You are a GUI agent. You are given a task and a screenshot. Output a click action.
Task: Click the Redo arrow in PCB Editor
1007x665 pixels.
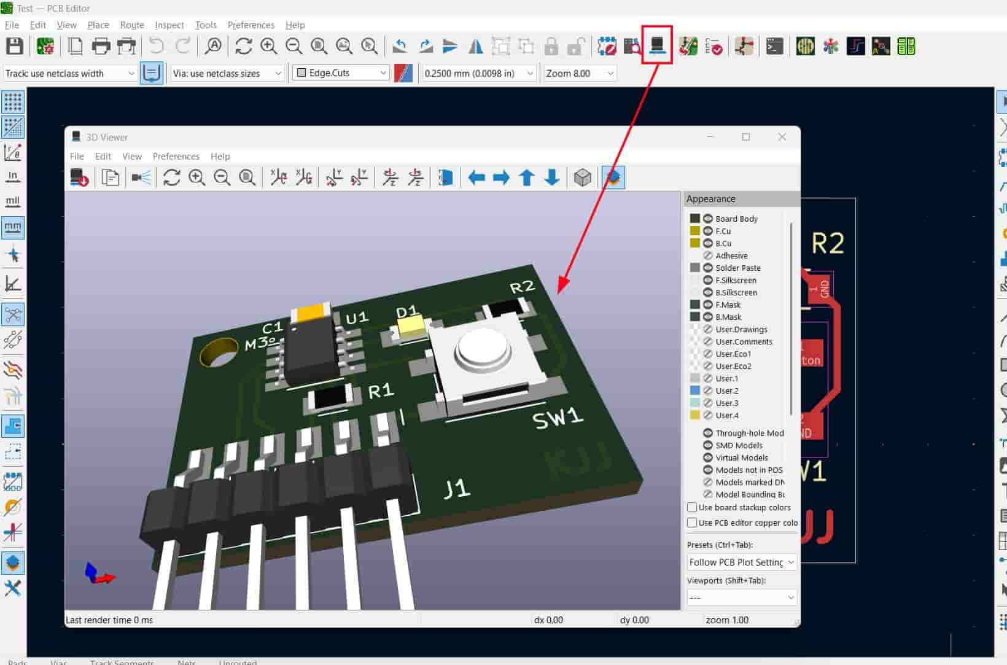[183, 46]
